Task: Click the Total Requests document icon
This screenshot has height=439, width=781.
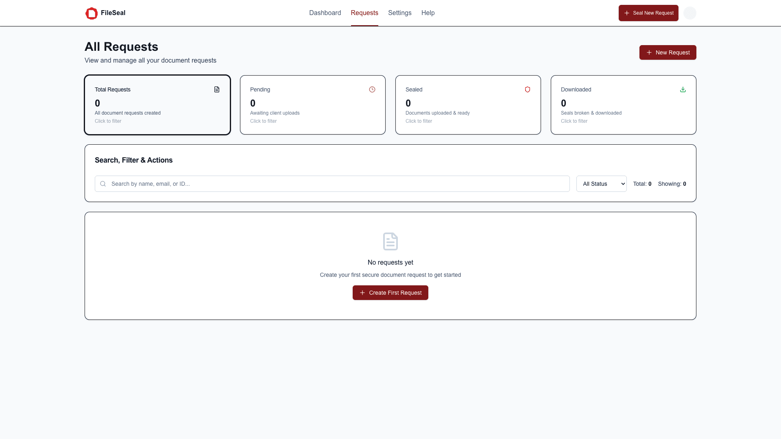Action: click(217, 89)
